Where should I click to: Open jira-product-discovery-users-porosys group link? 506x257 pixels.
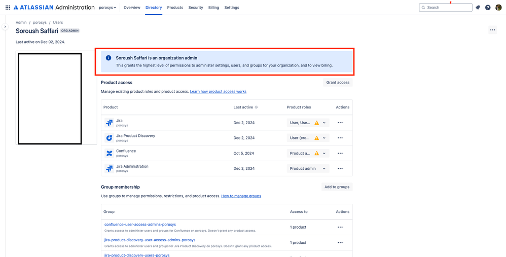(x=137, y=255)
